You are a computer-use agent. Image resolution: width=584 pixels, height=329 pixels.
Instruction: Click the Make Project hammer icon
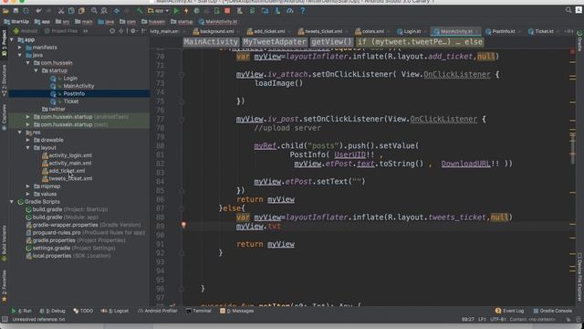pyautogui.click(x=140, y=11)
